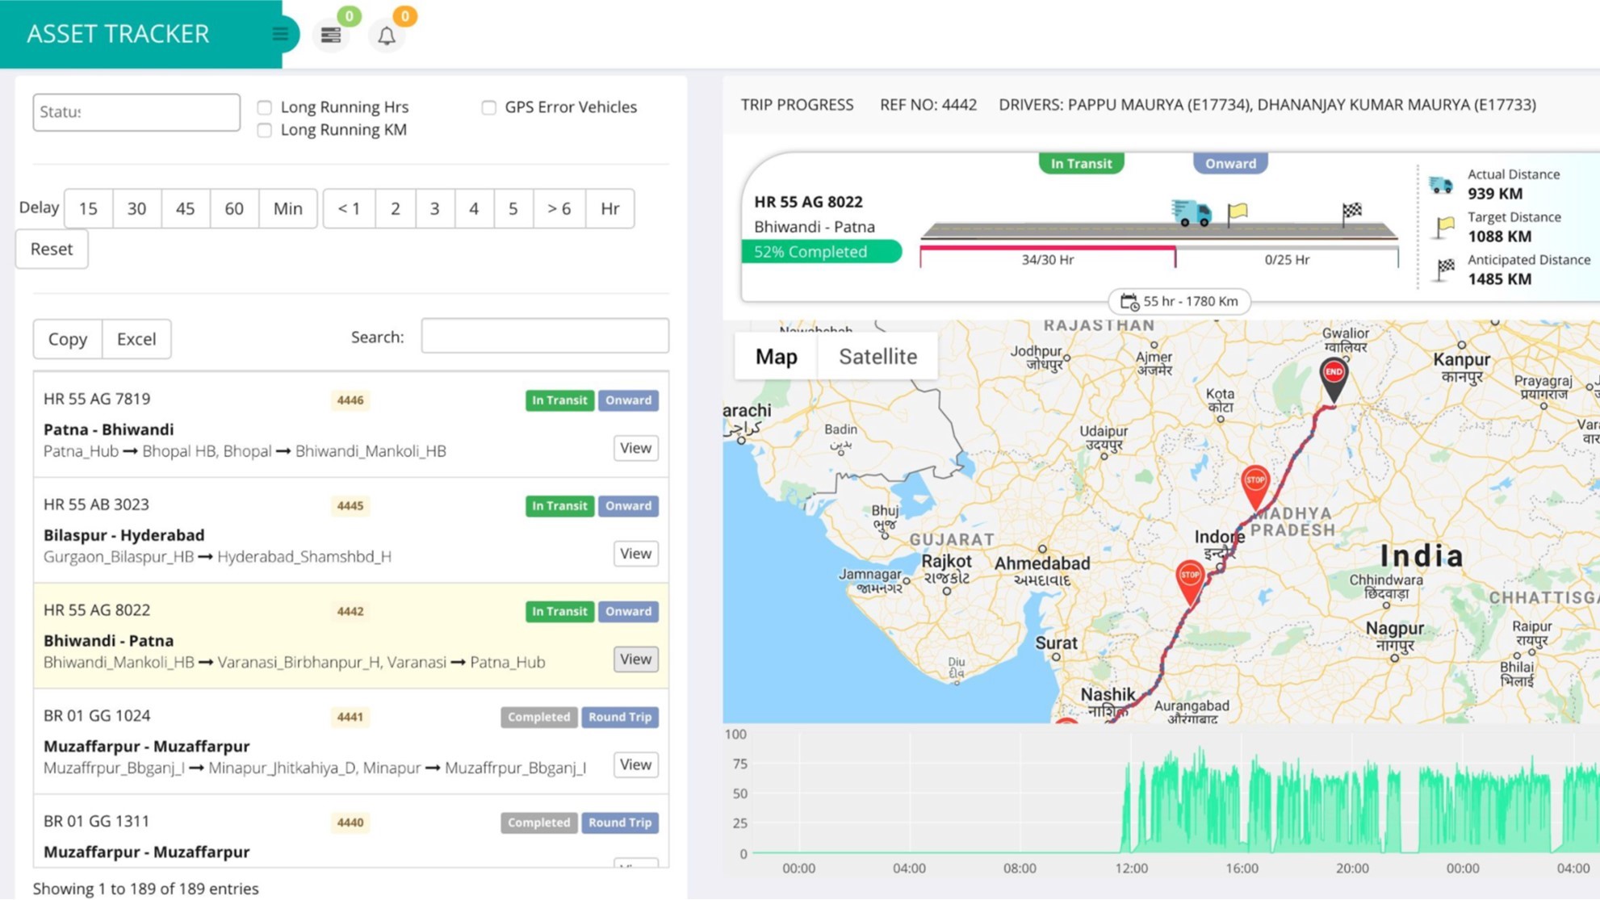Click the checkered finish flag on the road

pyautogui.click(x=1351, y=213)
